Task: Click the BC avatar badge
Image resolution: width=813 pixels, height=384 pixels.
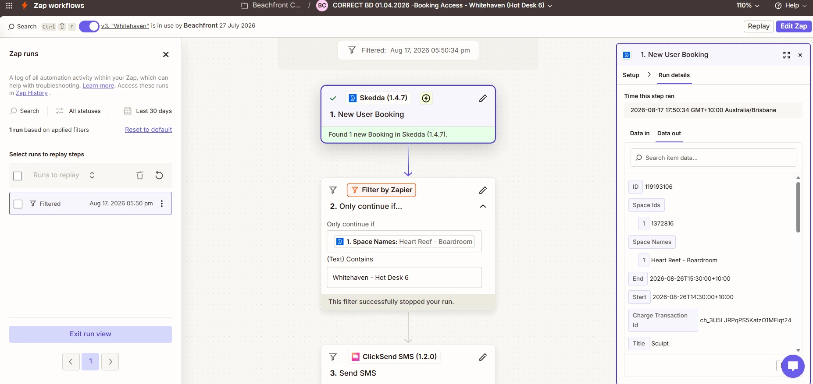Action: coord(322,6)
